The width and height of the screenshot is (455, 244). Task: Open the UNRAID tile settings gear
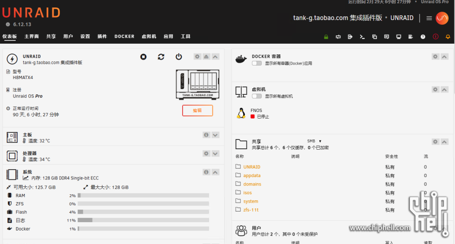click(x=198, y=57)
